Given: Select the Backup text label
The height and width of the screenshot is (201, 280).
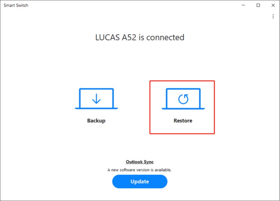Looking at the screenshot, I should click(x=96, y=121).
